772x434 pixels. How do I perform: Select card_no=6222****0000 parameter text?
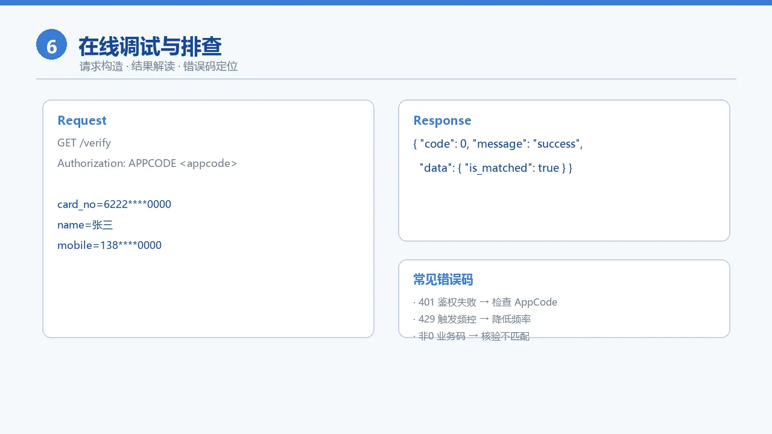pos(115,204)
